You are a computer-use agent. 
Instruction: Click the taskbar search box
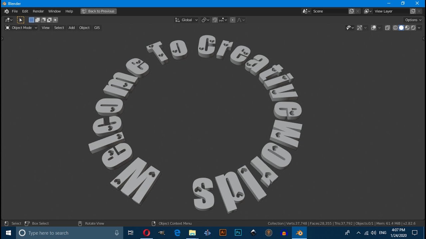pyautogui.click(x=70, y=233)
